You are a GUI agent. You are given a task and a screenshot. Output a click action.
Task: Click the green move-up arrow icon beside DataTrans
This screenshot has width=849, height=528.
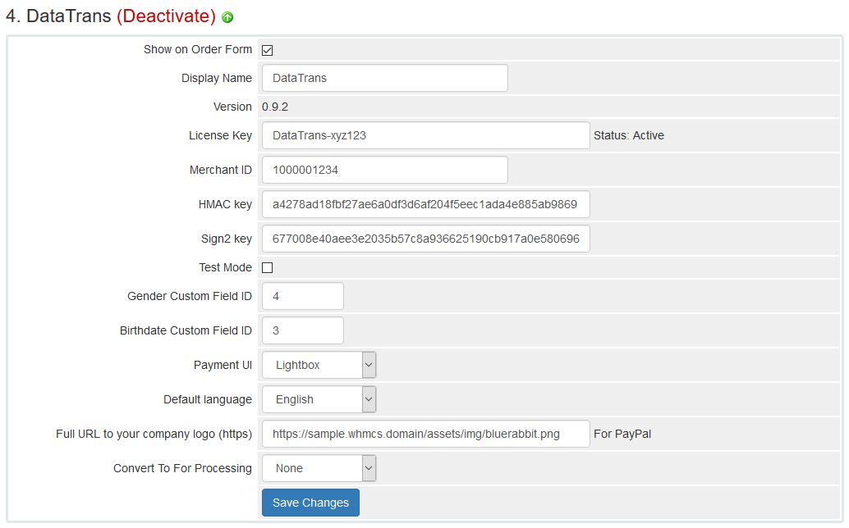pyautogui.click(x=227, y=17)
